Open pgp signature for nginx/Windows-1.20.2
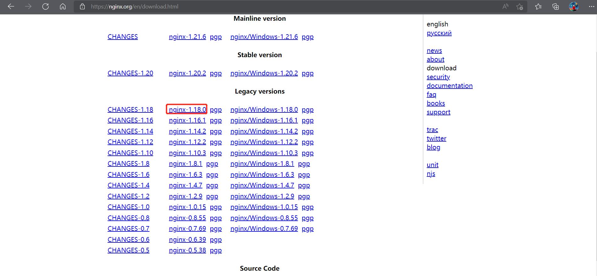The width and height of the screenshot is (597, 276). point(308,73)
